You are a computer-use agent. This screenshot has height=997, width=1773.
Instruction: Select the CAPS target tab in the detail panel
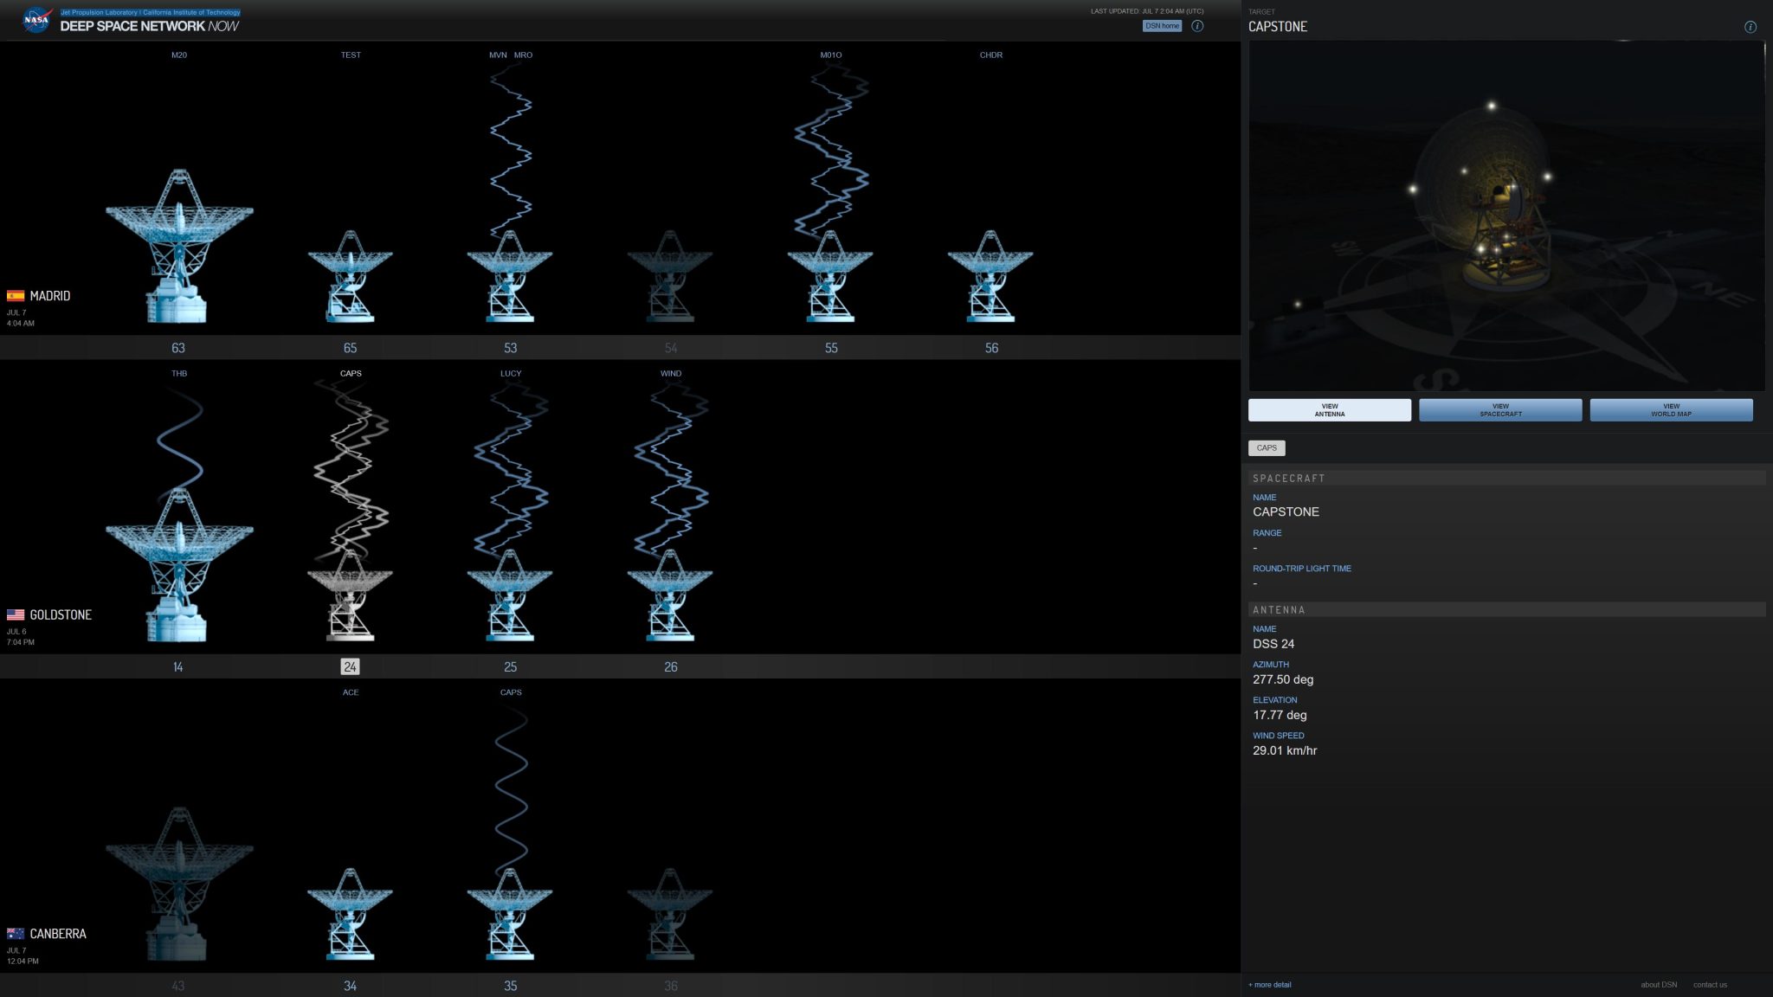(1267, 447)
